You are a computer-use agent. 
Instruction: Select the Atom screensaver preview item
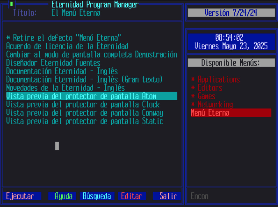92,96
